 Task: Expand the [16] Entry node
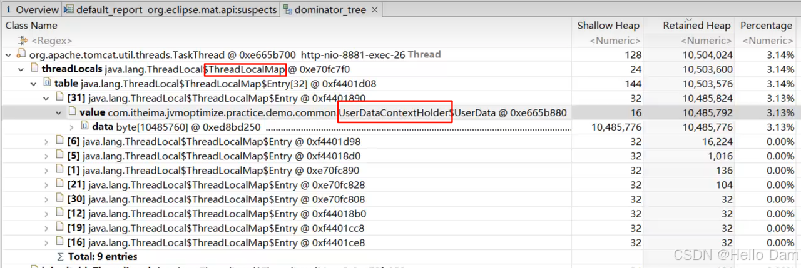click(x=46, y=242)
